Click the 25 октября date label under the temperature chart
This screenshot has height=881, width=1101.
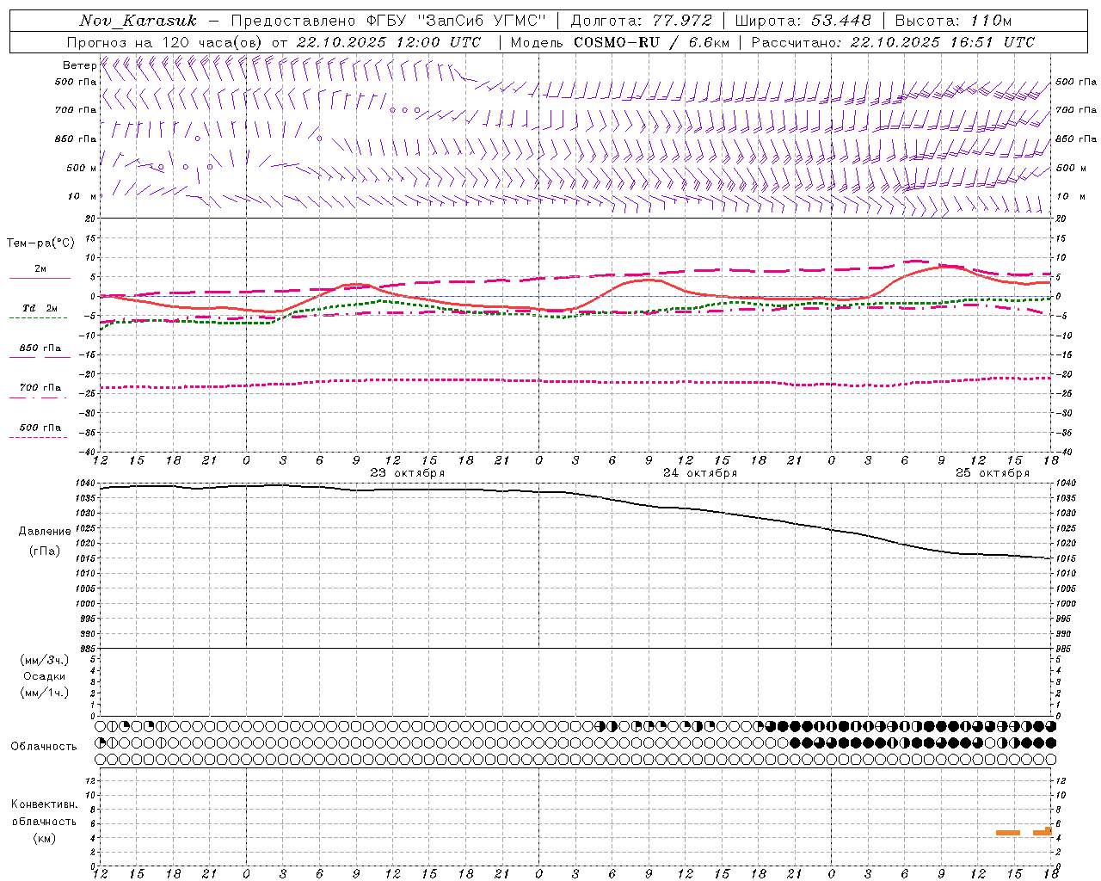[993, 473]
